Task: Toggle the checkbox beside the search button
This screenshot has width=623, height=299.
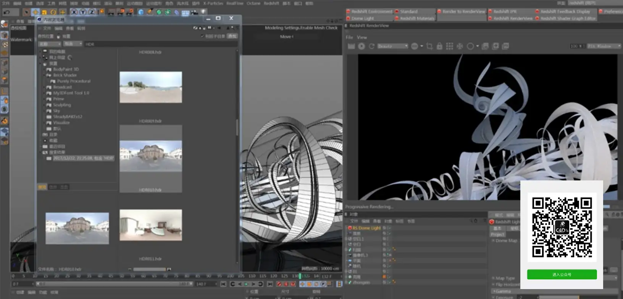Action: [202, 36]
